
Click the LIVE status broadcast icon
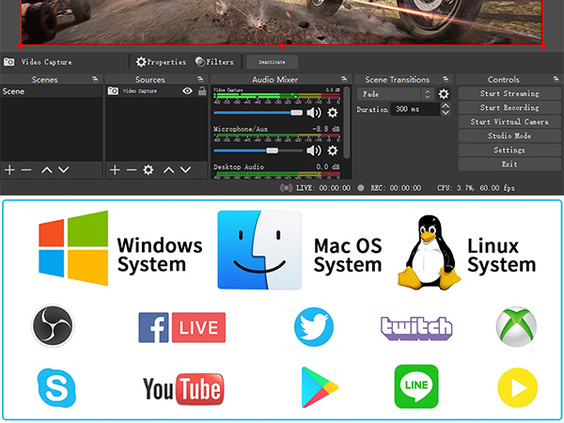287,188
